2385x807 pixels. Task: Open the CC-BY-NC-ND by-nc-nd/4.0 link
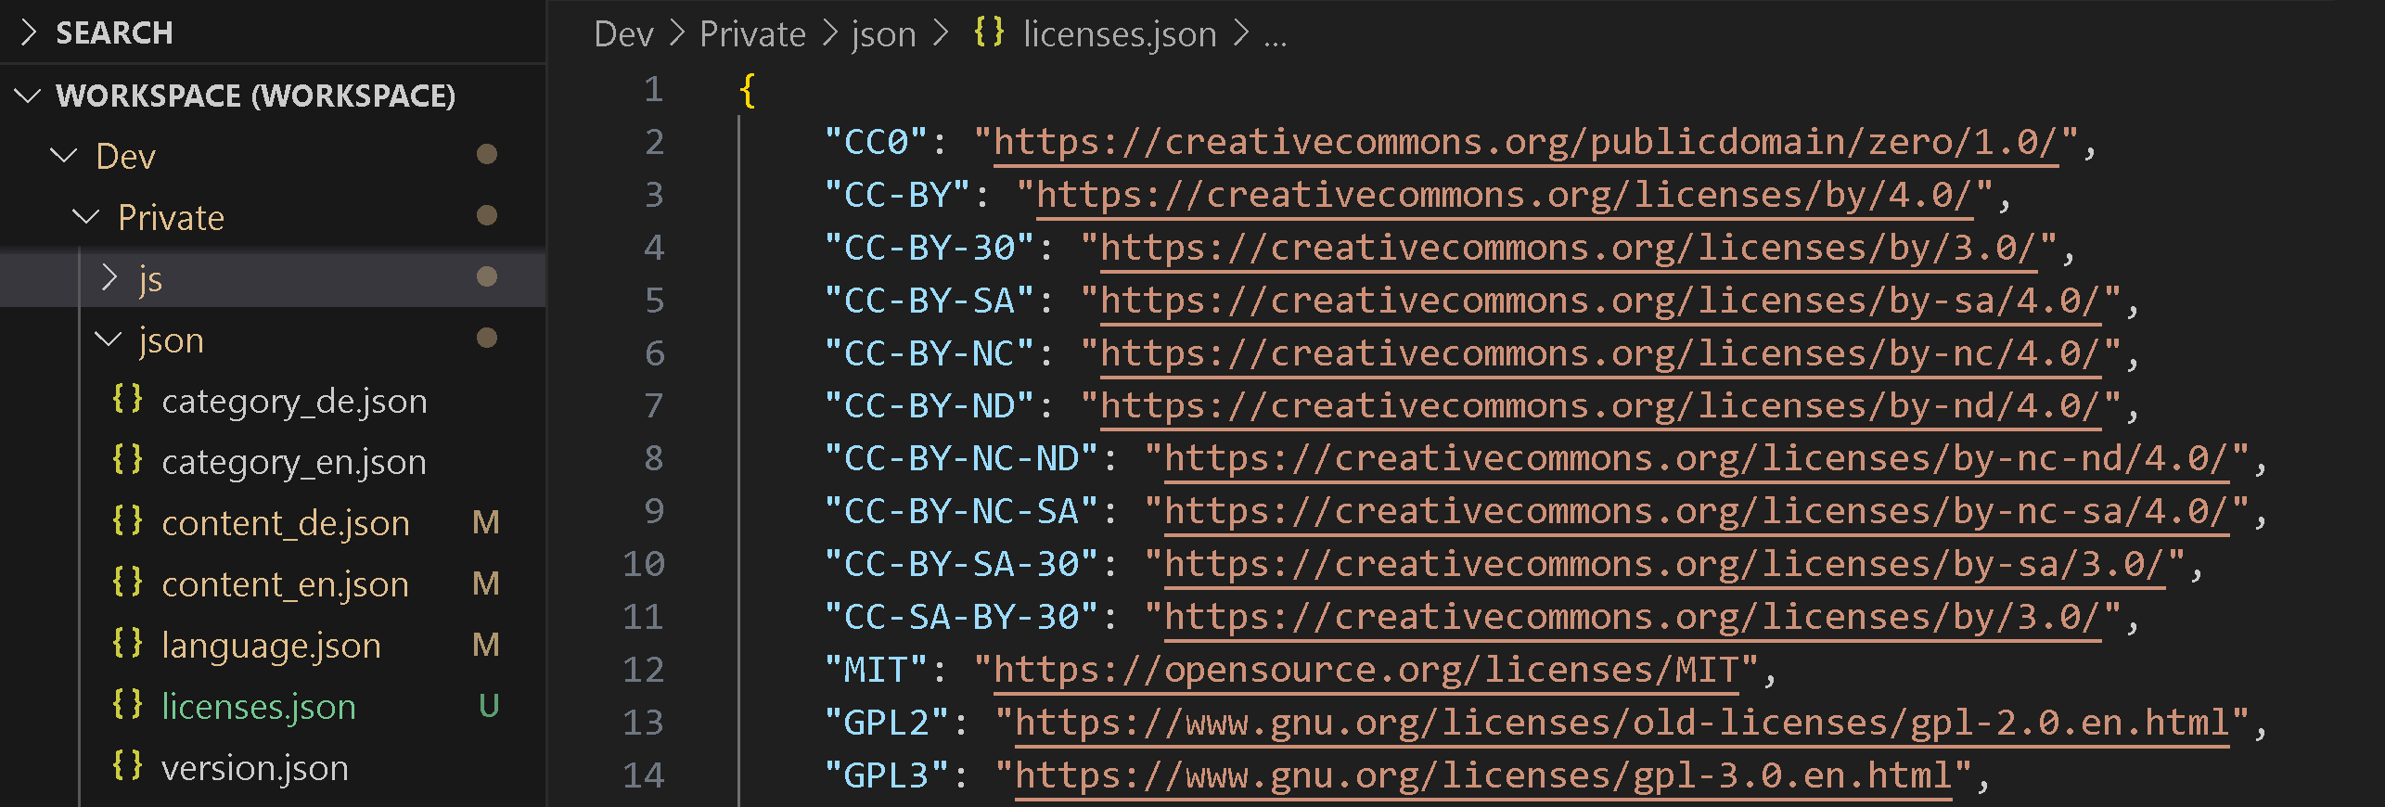(1697, 458)
